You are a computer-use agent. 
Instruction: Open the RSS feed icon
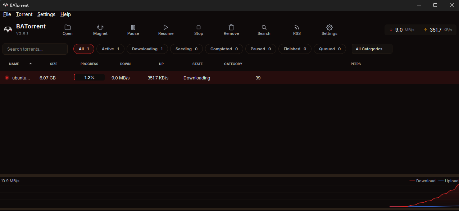point(297,27)
